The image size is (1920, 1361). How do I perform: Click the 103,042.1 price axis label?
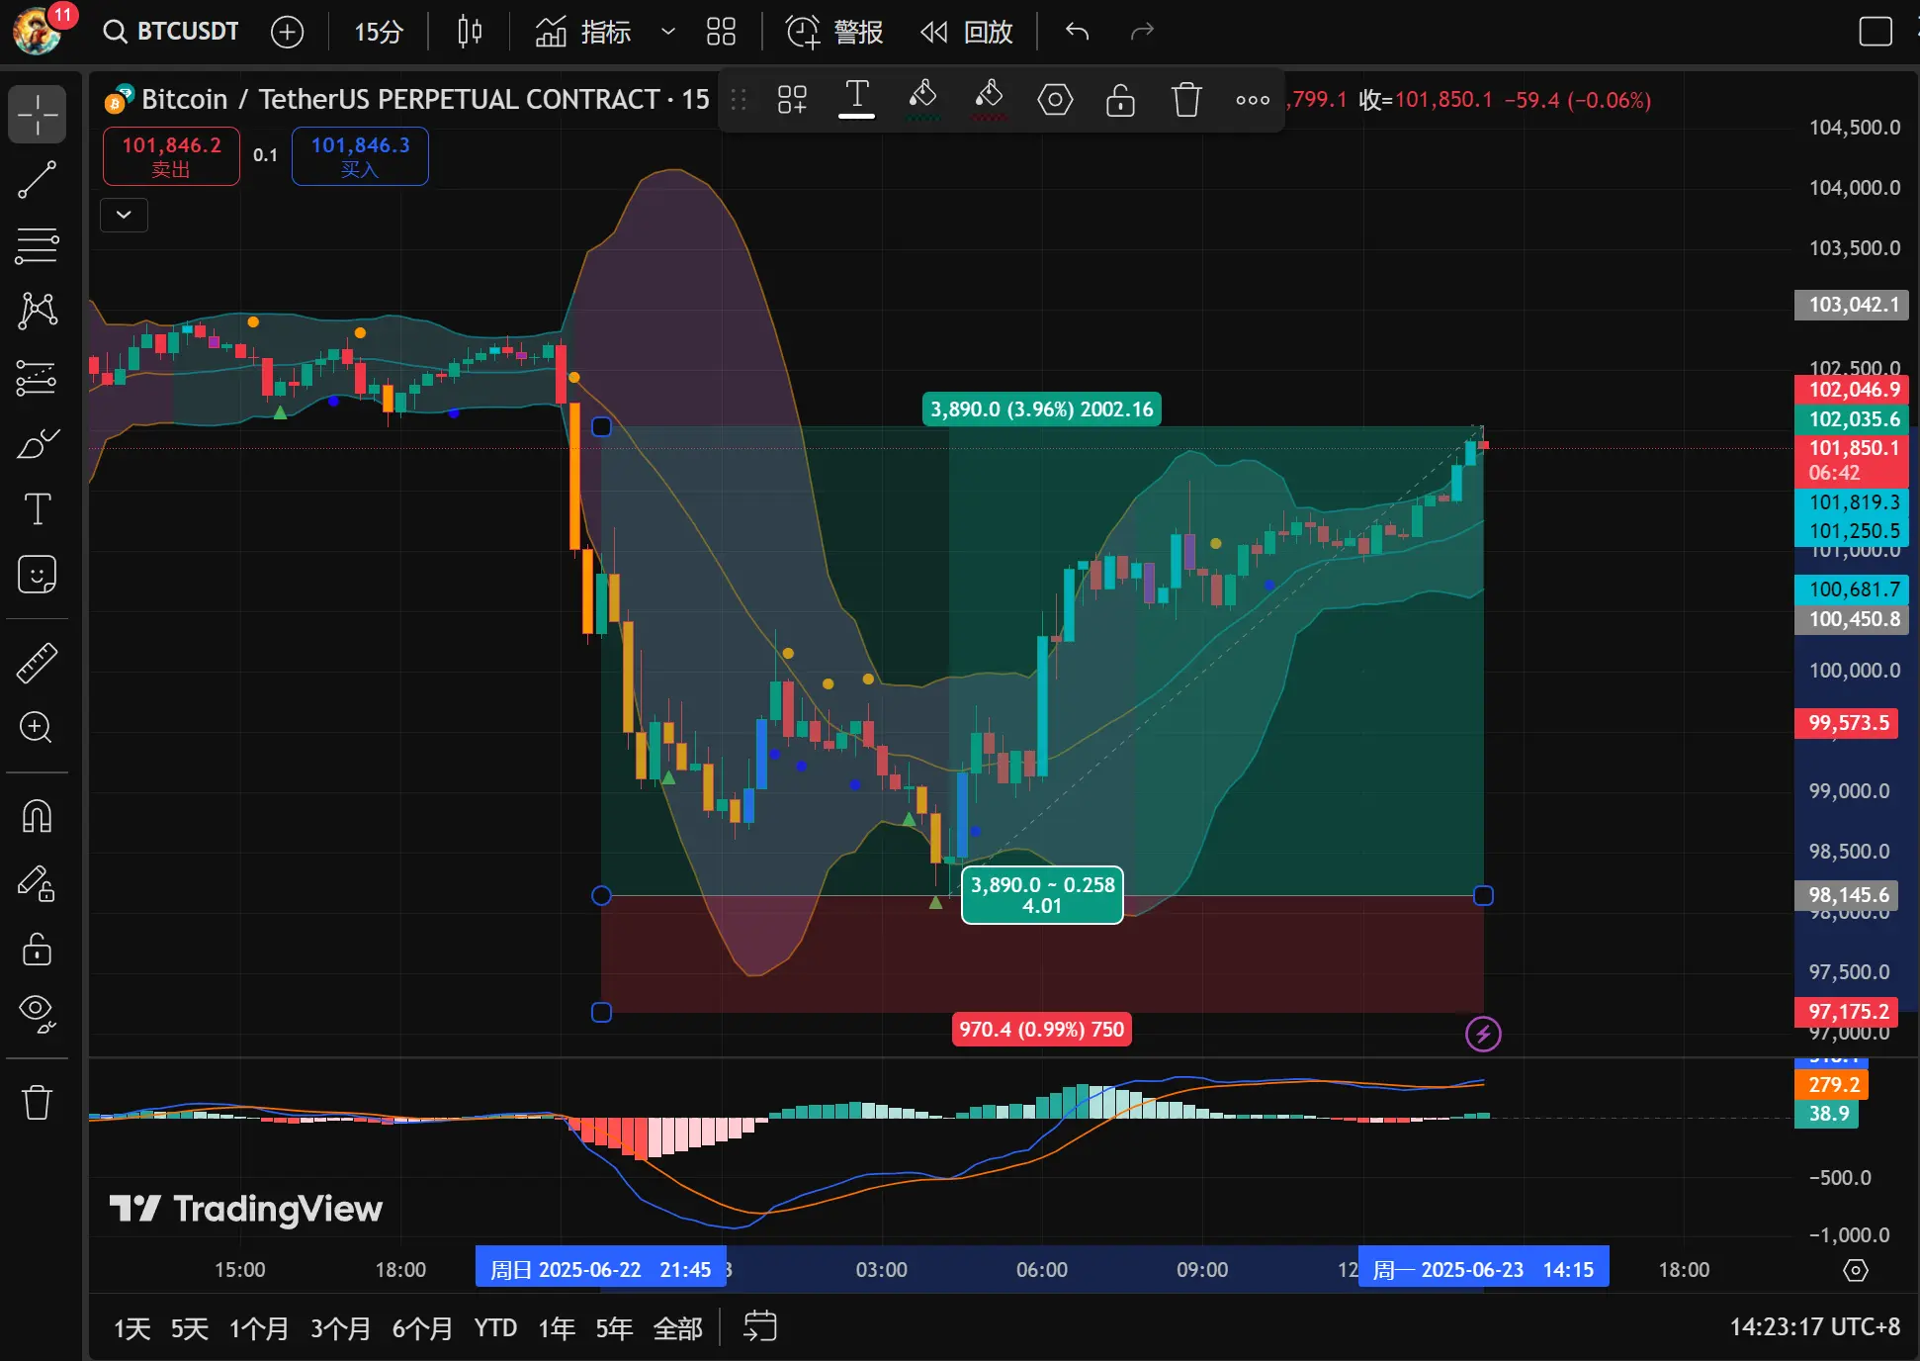pyautogui.click(x=1852, y=305)
